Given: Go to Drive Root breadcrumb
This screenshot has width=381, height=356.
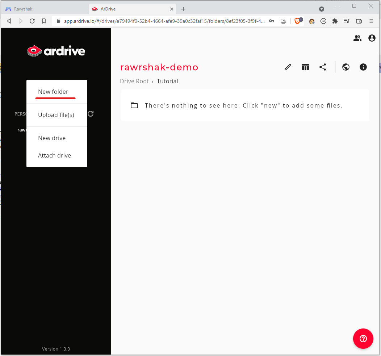Looking at the screenshot, I should pos(134,81).
